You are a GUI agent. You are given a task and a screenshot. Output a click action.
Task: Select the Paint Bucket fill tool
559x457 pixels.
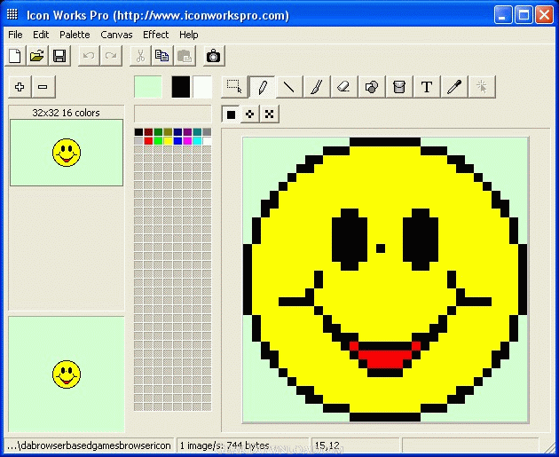pyautogui.click(x=399, y=87)
